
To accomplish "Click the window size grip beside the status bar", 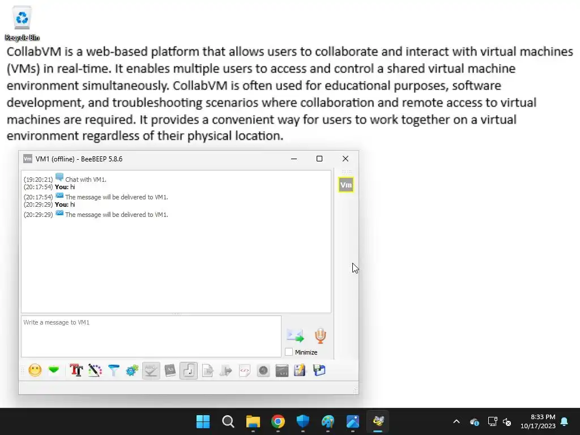I will [x=356, y=391].
